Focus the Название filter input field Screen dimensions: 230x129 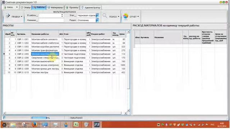point(51,20)
